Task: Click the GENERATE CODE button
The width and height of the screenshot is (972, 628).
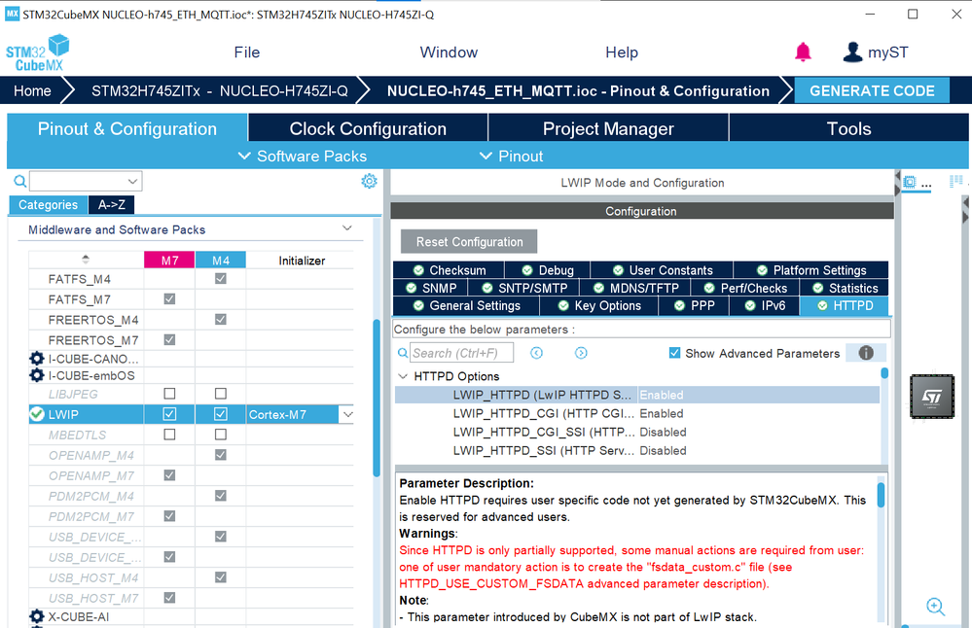Action: coord(872,91)
